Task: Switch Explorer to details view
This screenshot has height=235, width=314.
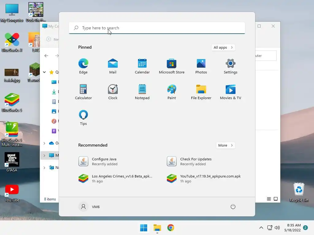Action: pos(269,199)
